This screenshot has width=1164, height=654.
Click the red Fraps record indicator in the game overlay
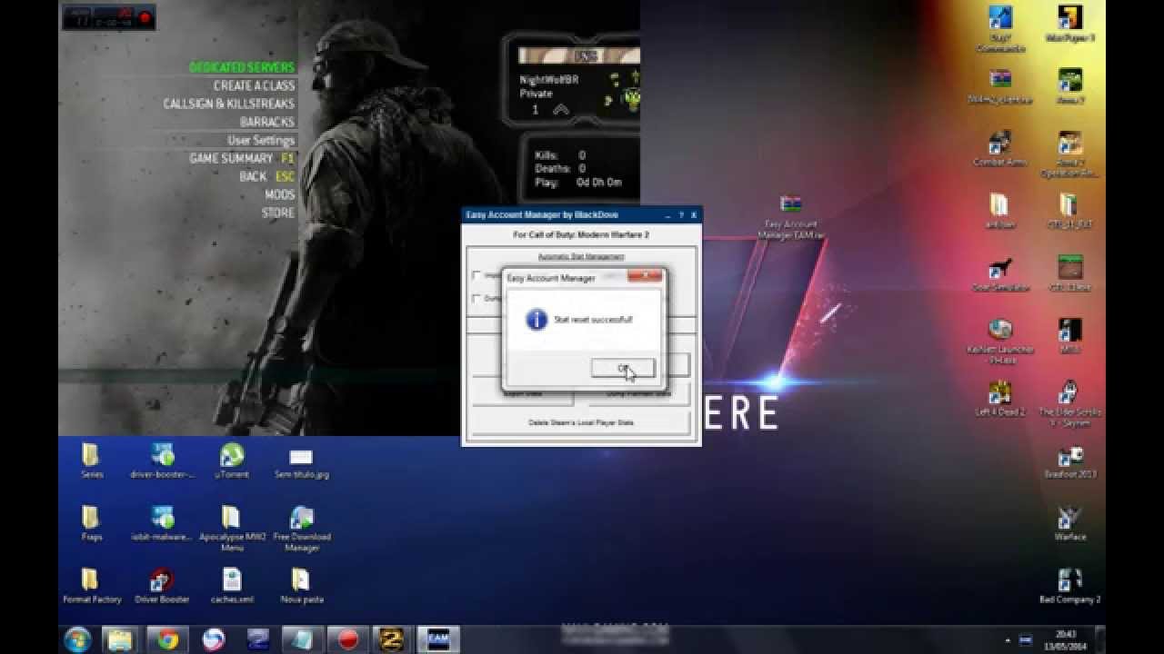click(x=145, y=17)
